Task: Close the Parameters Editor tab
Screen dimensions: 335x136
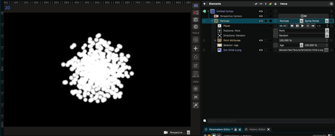Action: point(240,129)
